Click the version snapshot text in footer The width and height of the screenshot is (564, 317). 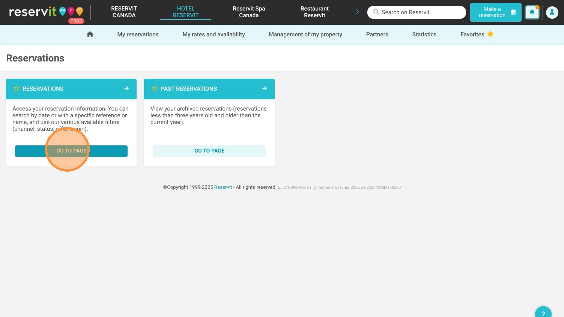click(x=339, y=188)
